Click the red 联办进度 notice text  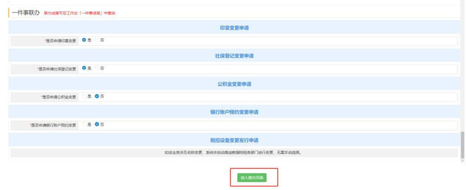pyautogui.click(x=80, y=13)
